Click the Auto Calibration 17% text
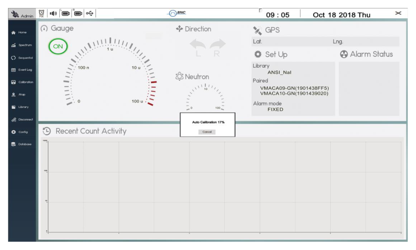The image size is (416, 250). (x=208, y=122)
